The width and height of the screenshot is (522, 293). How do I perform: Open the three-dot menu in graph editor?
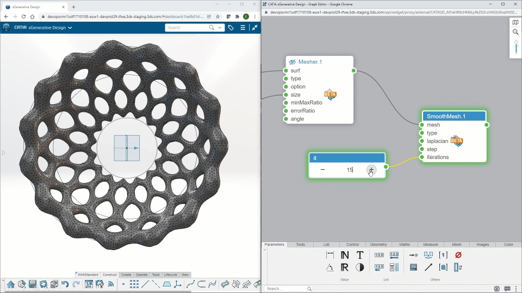click(x=516, y=289)
